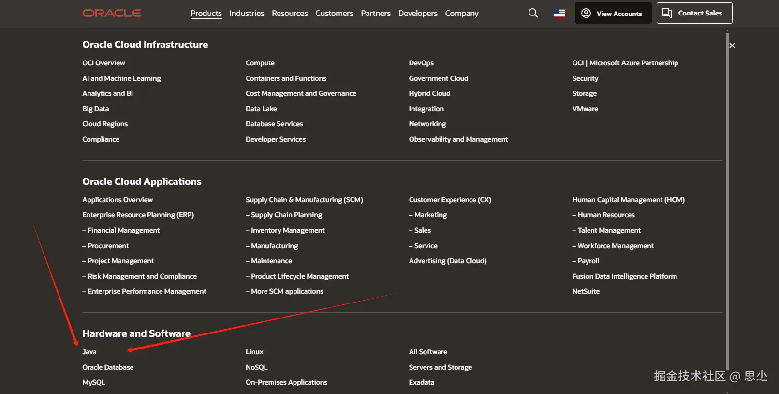Screen dimensions: 779x394
Task: Visit OCI Microsoft Azure Partnership page
Action: point(625,63)
